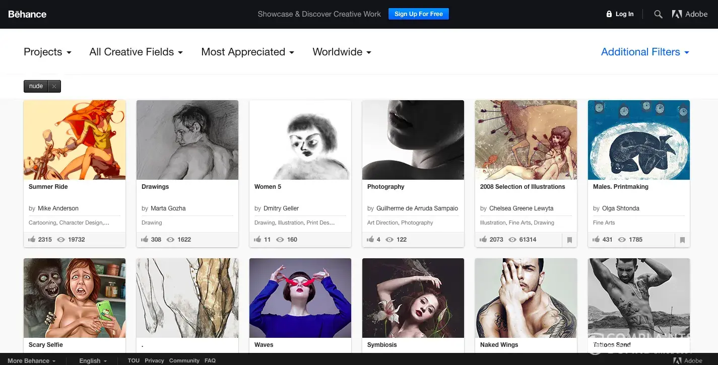The height and width of the screenshot is (365, 718).
Task: Click the lock icon beside Log In
Action: click(x=609, y=14)
